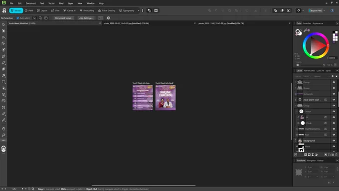Hide the THANKSGIVING text layer
Screen dimensions: 339x191
(x=334, y=129)
